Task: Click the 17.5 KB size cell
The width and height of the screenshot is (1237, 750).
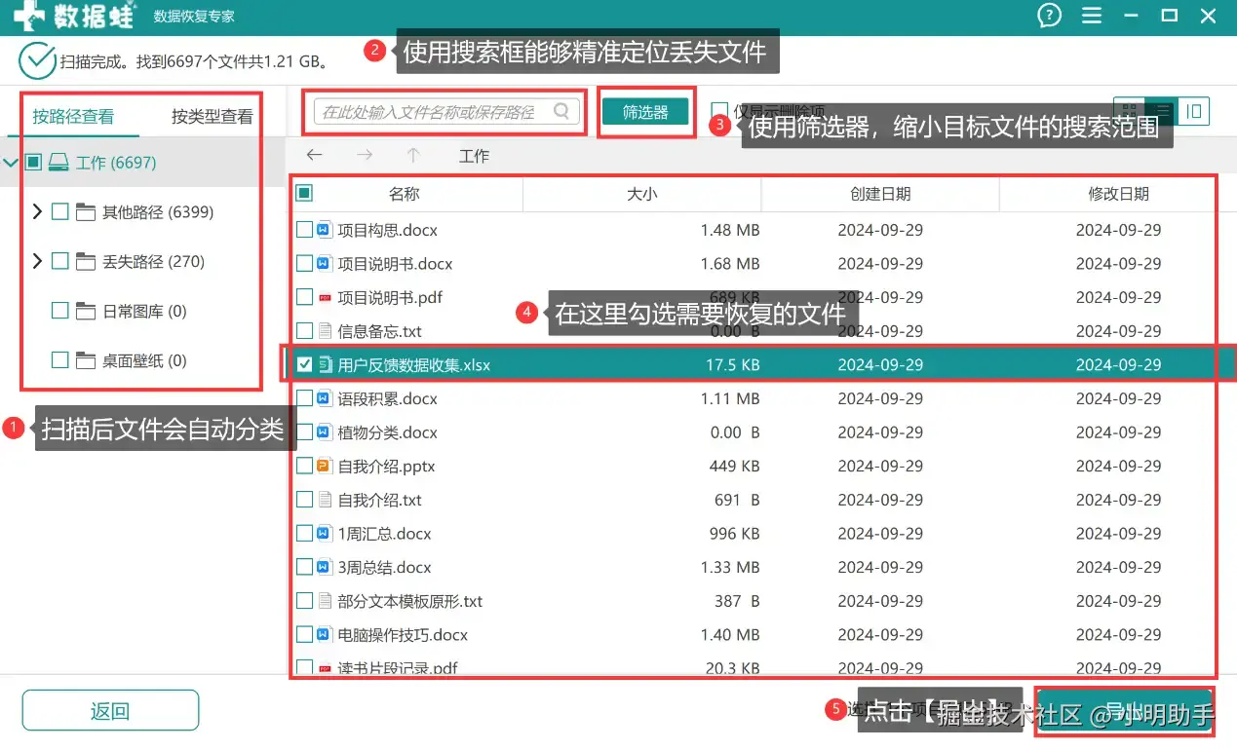Action: pyautogui.click(x=733, y=365)
